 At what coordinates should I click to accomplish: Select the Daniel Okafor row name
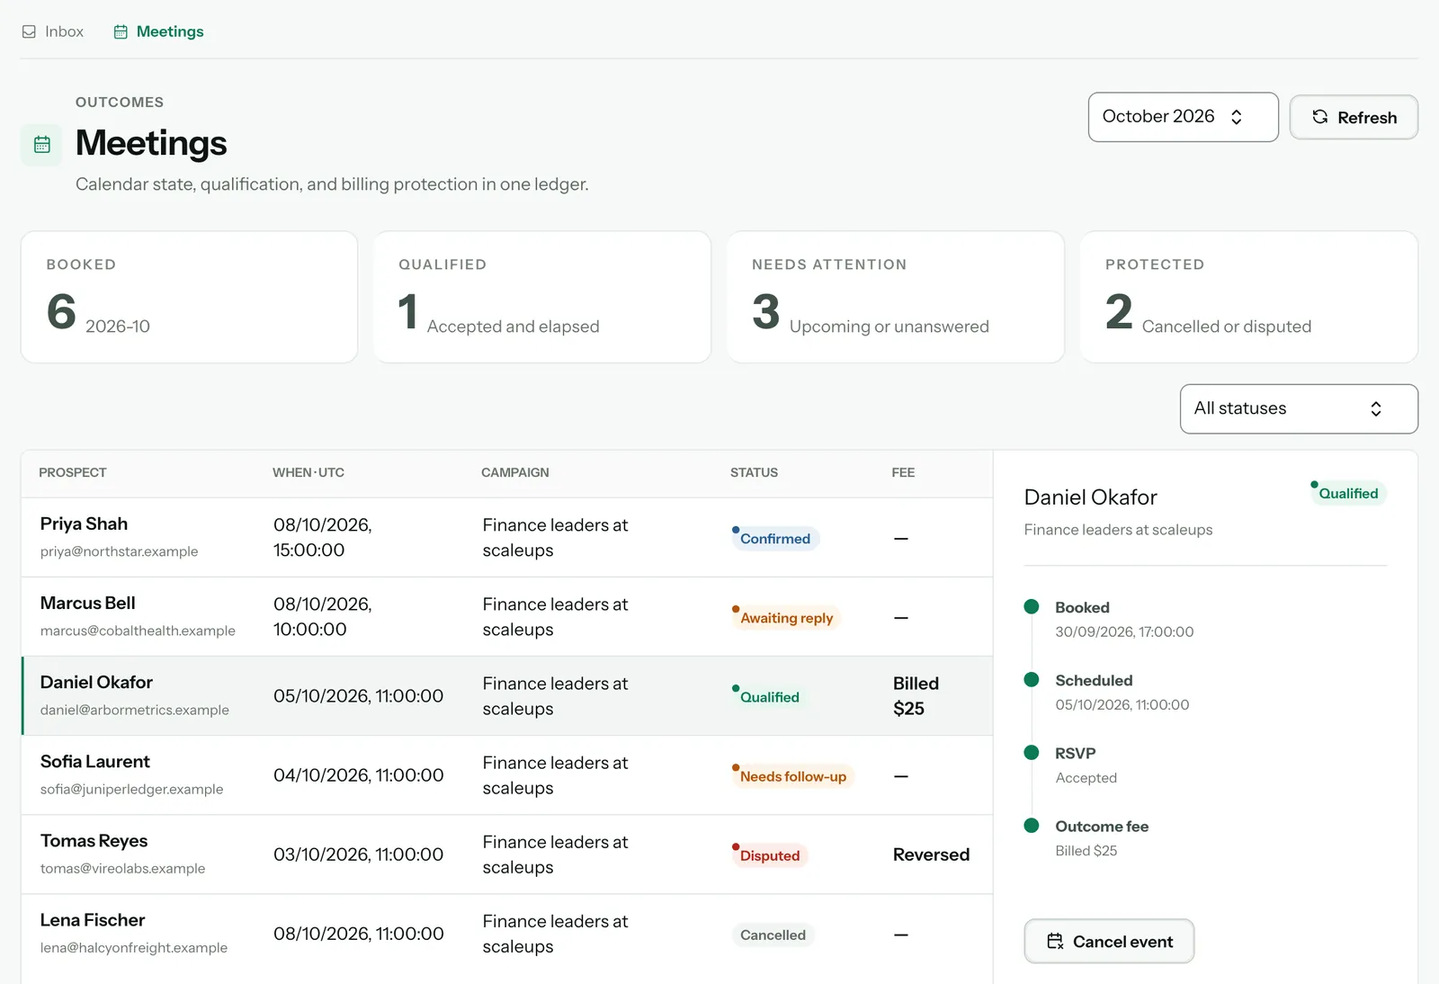pos(96,683)
